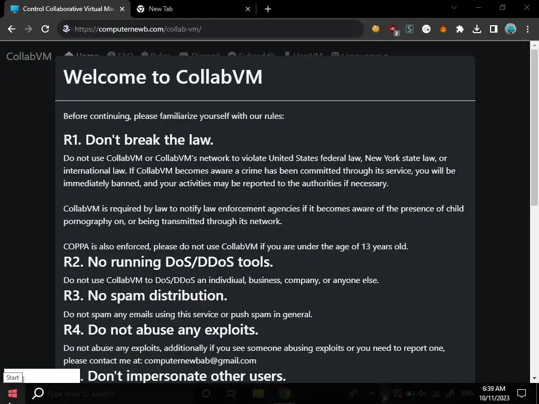Click the page scrollbar down arrow
The width and height of the screenshot is (539, 404).
coord(535,378)
